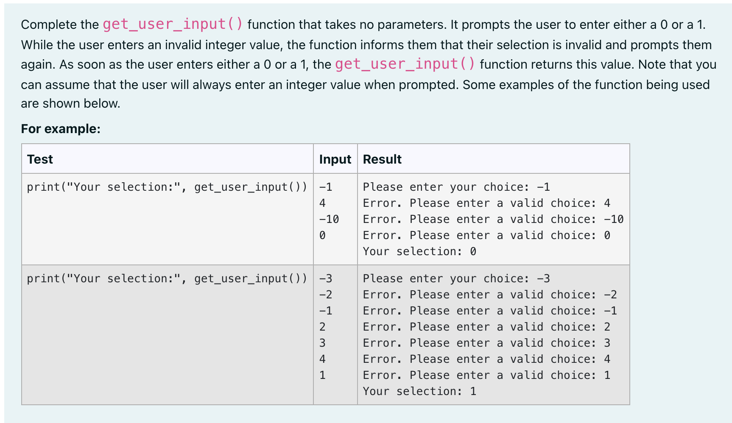Image resolution: width=732 pixels, height=423 pixels.
Task: Select input value 1 in the second example
Action: (x=322, y=375)
